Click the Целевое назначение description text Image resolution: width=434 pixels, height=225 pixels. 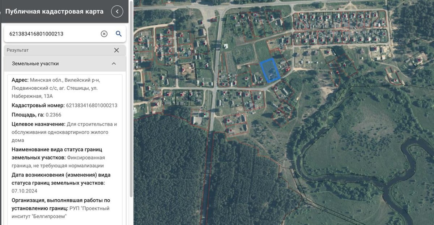coord(65,132)
